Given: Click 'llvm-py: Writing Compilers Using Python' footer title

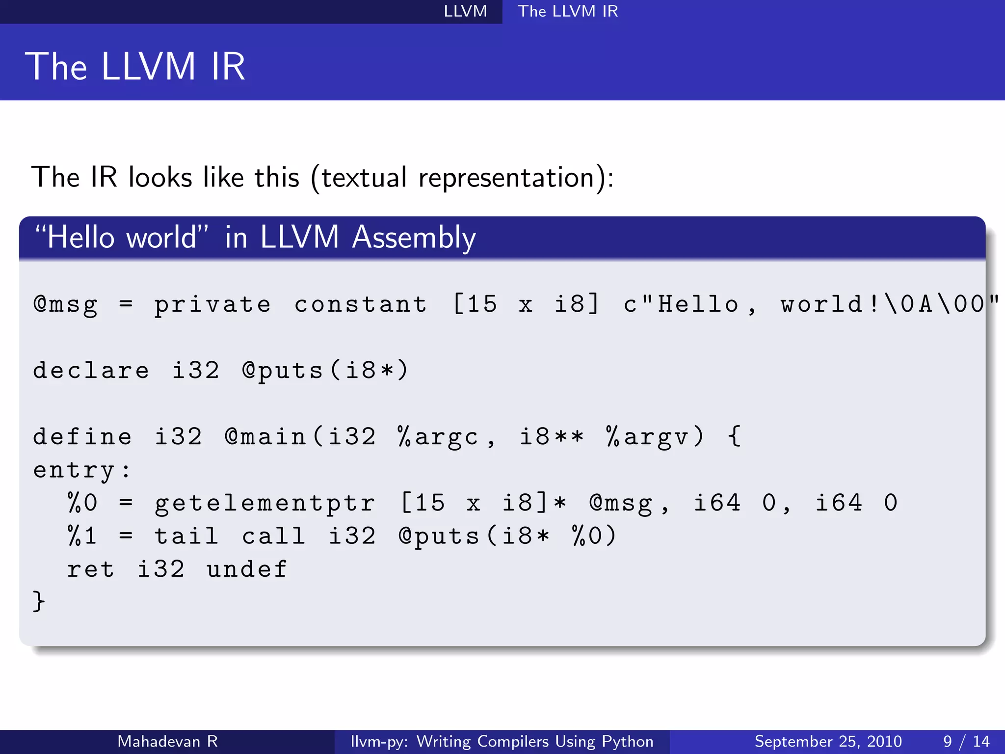Looking at the screenshot, I should pos(502,741).
